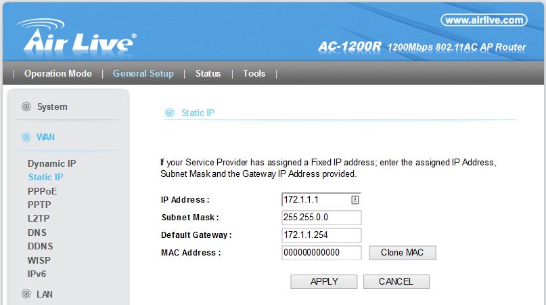The height and width of the screenshot is (305, 546).
Task: Click the WAN section bullet icon
Action: pos(26,137)
